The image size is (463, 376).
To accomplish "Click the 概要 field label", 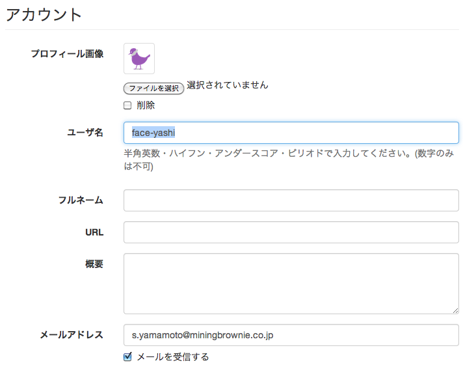I will (94, 264).
